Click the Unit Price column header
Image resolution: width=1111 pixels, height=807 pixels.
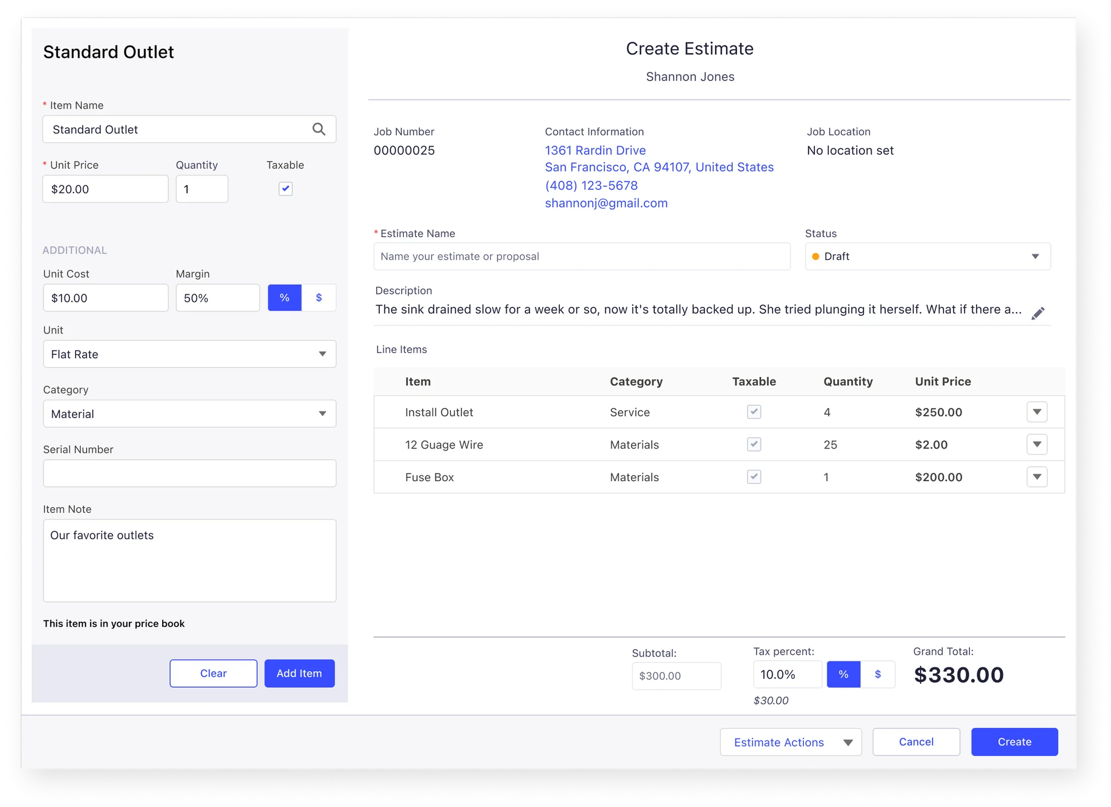pos(943,381)
